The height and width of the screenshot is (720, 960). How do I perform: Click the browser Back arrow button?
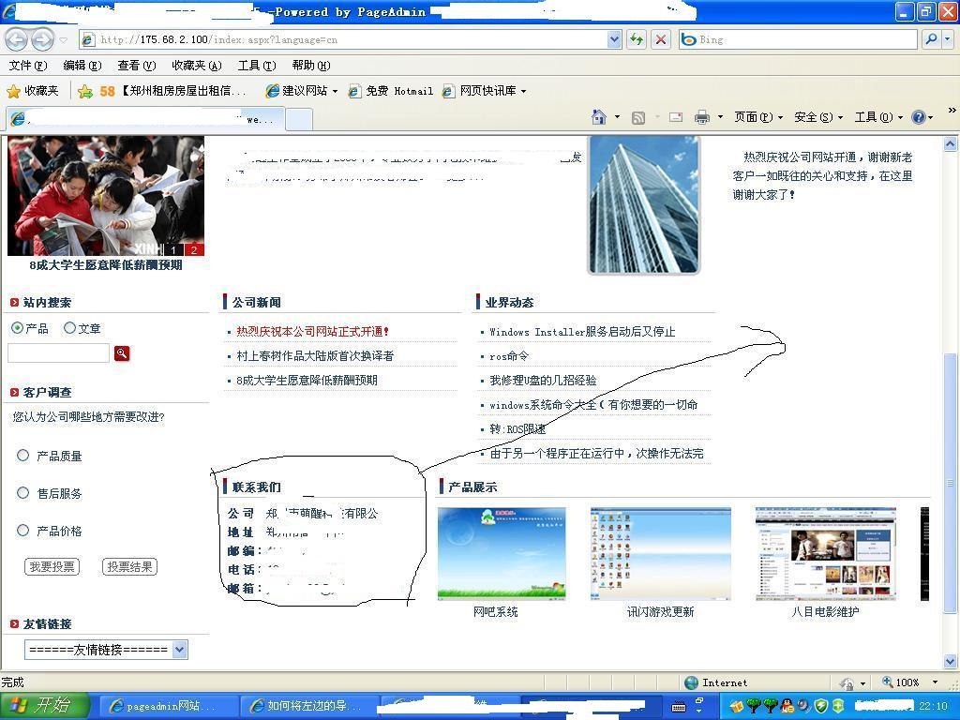coord(16,39)
